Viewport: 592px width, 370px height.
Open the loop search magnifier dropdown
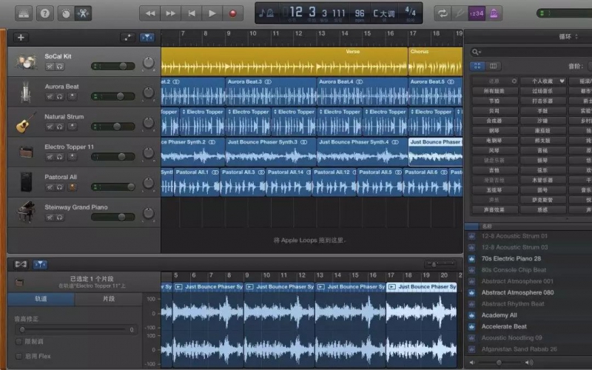(x=476, y=52)
